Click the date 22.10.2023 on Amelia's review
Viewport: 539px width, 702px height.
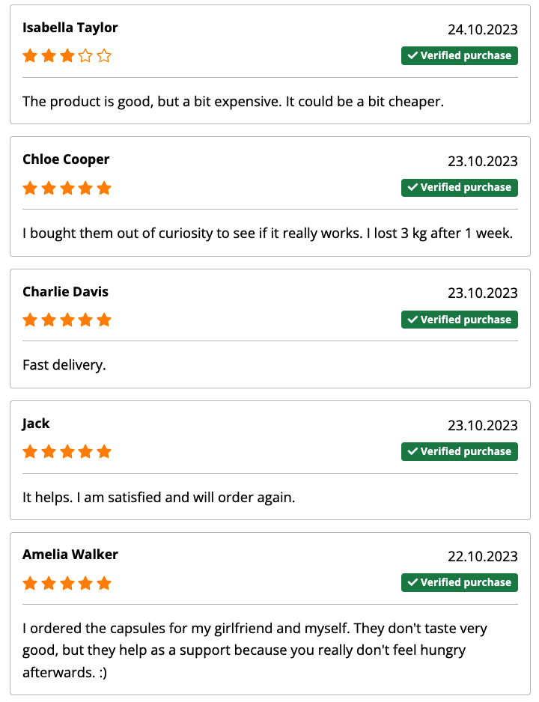pos(483,557)
